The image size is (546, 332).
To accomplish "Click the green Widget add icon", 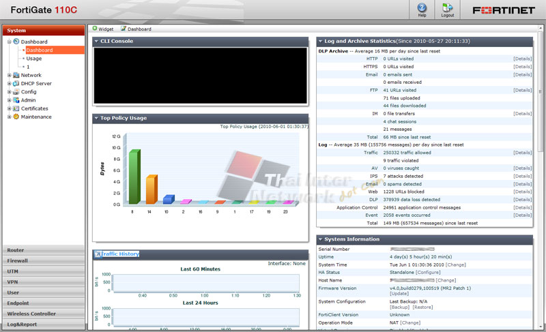I will pyautogui.click(x=95, y=29).
